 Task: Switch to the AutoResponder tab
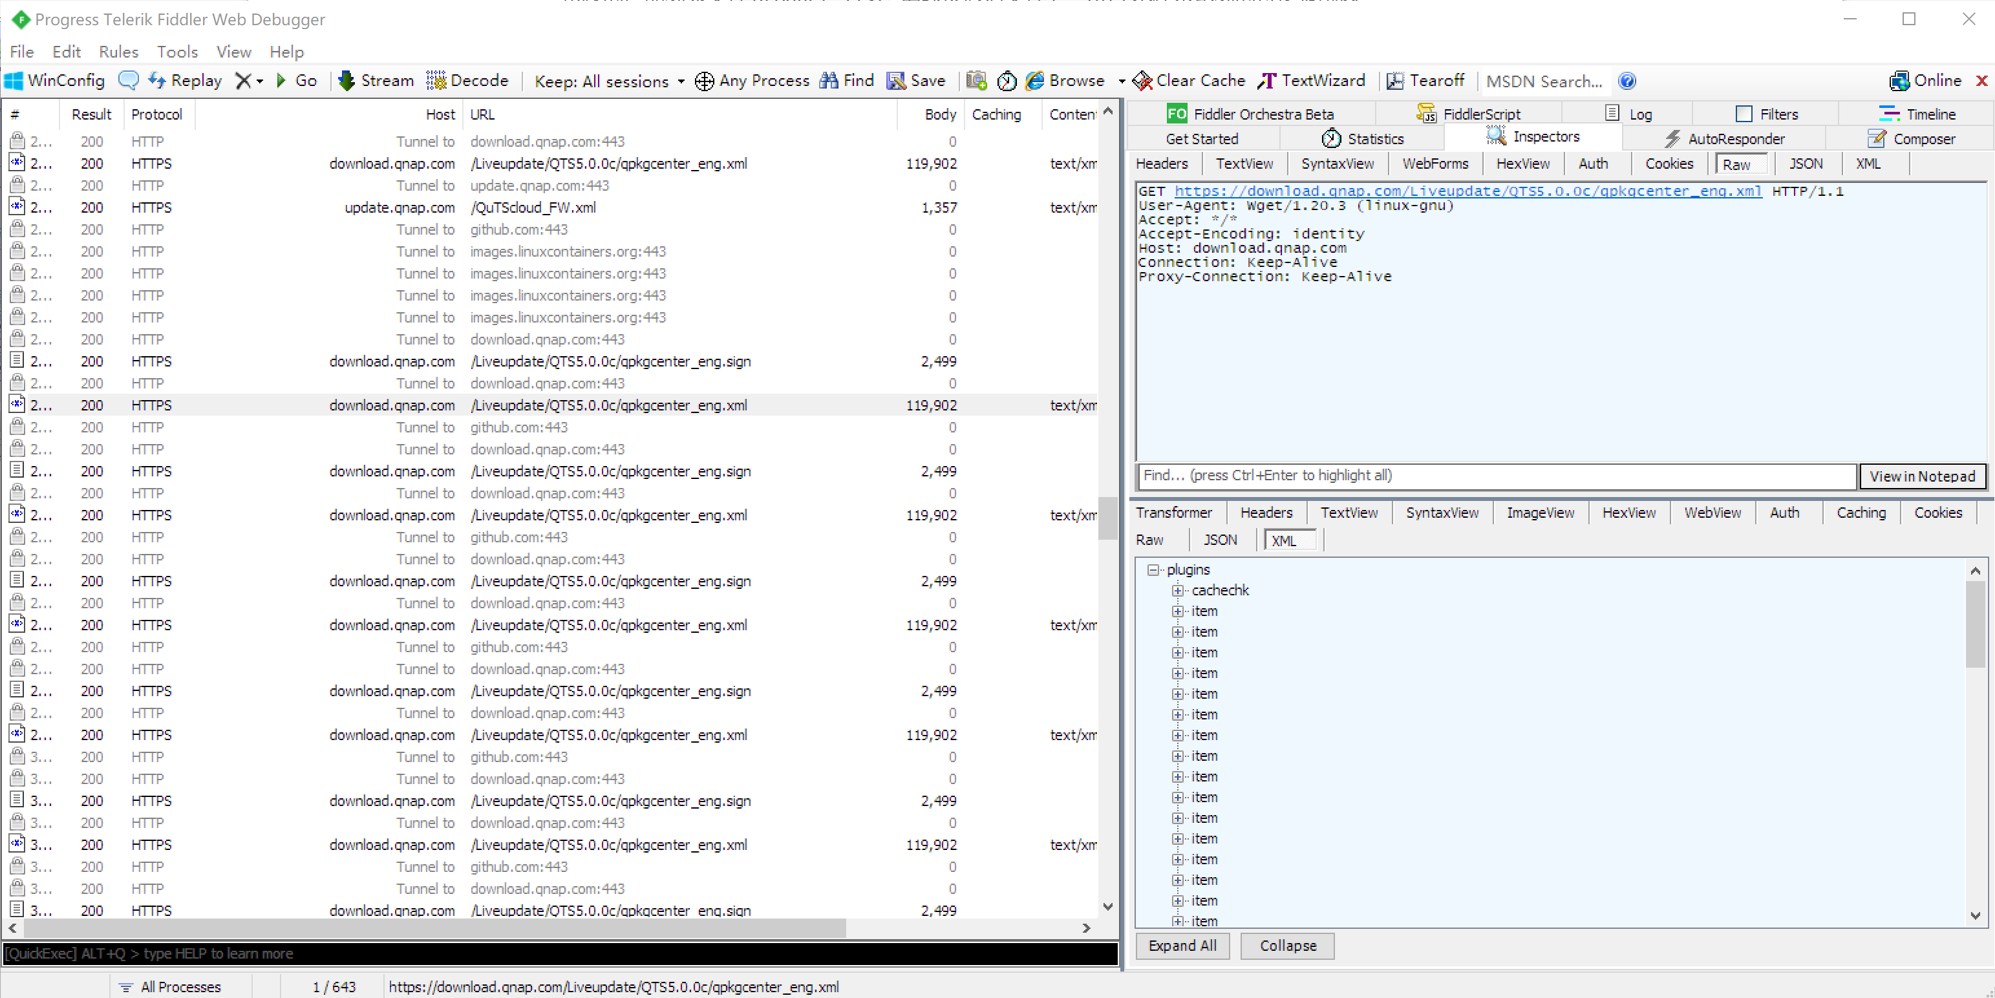1724,138
